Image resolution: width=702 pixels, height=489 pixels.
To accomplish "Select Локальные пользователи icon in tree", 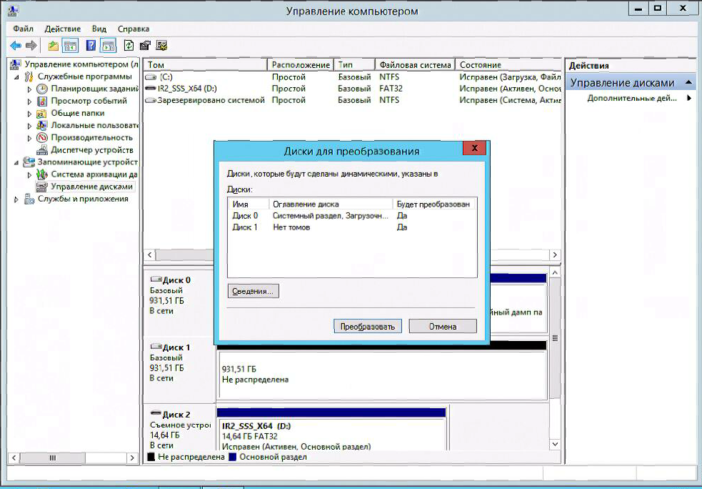I will (x=41, y=126).
